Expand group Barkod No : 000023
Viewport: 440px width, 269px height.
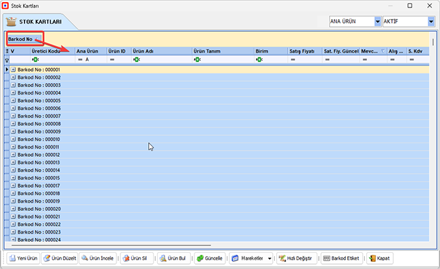click(13, 232)
